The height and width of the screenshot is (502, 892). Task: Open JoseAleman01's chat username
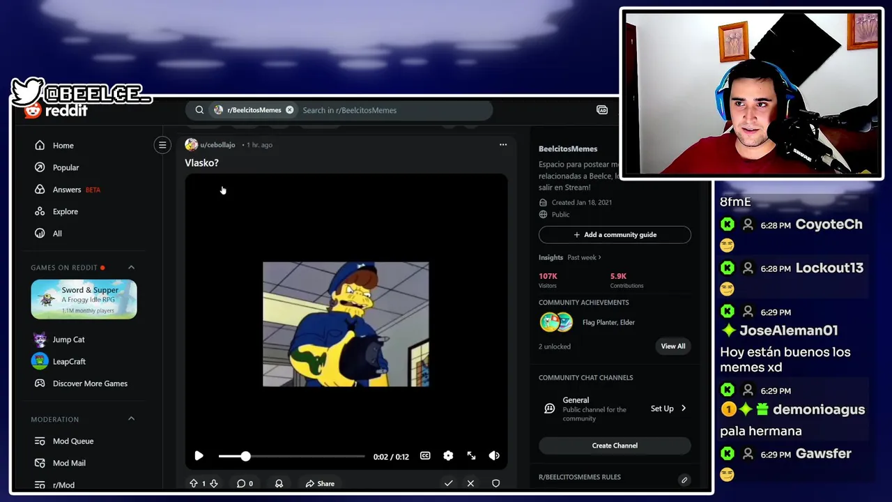click(788, 330)
